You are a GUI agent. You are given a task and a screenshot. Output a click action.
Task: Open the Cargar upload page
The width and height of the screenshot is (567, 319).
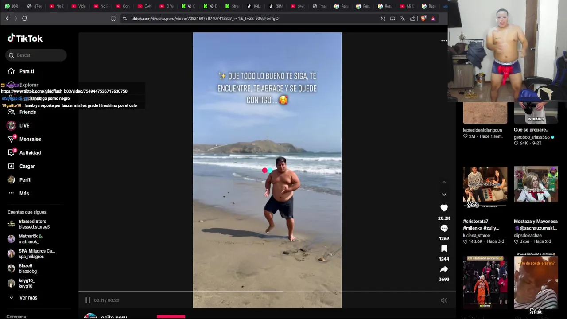tap(27, 166)
